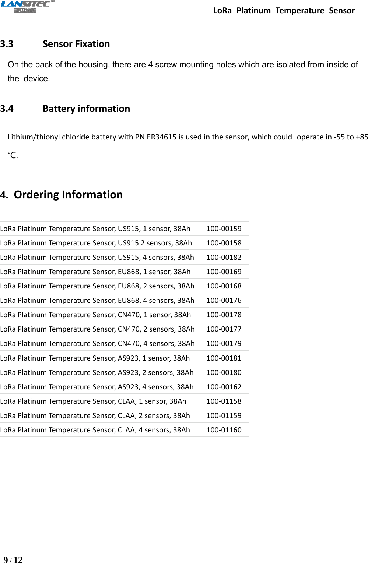368x563 pixels.
Task: Select the CN470 1 sensor row
Action: (125, 315)
